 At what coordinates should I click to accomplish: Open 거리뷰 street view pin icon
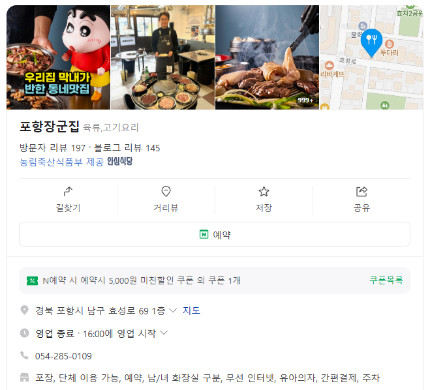coord(166,191)
